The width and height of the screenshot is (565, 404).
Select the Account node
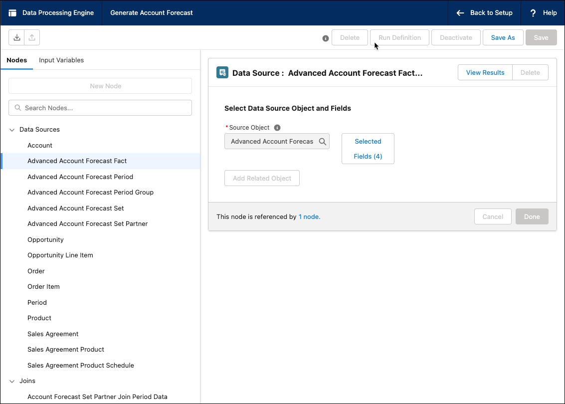pyautogui.click(x=101, y=145)
